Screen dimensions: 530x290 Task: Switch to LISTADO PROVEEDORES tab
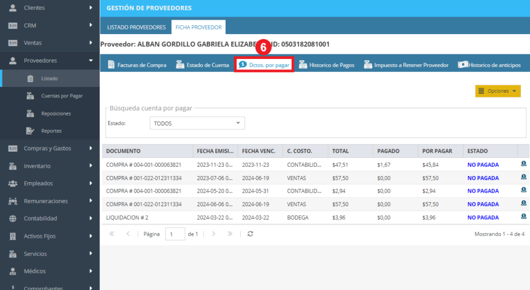(136, 27)
